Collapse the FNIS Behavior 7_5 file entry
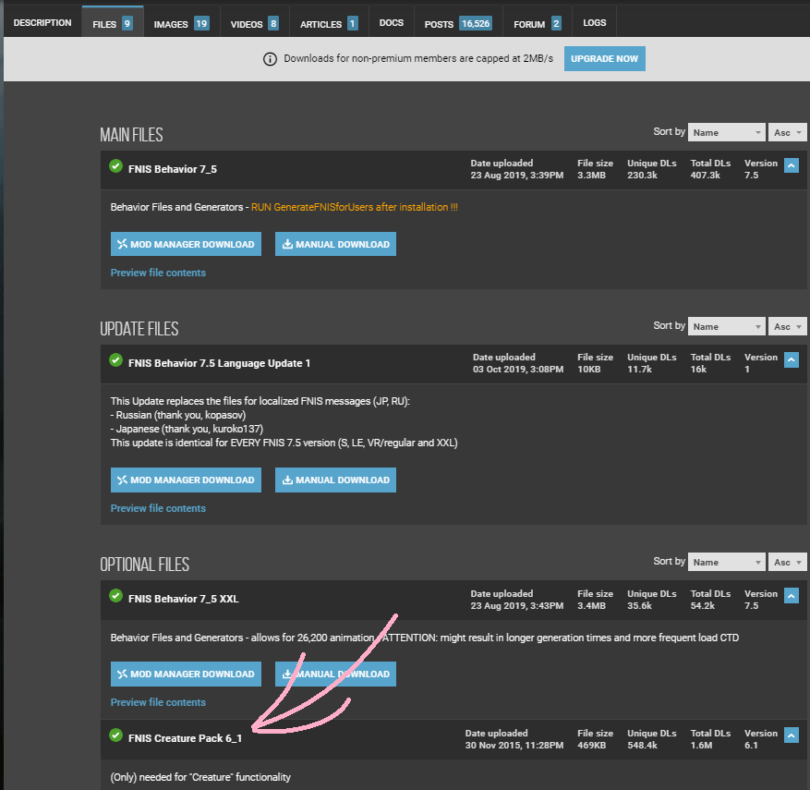 point(791,166)
